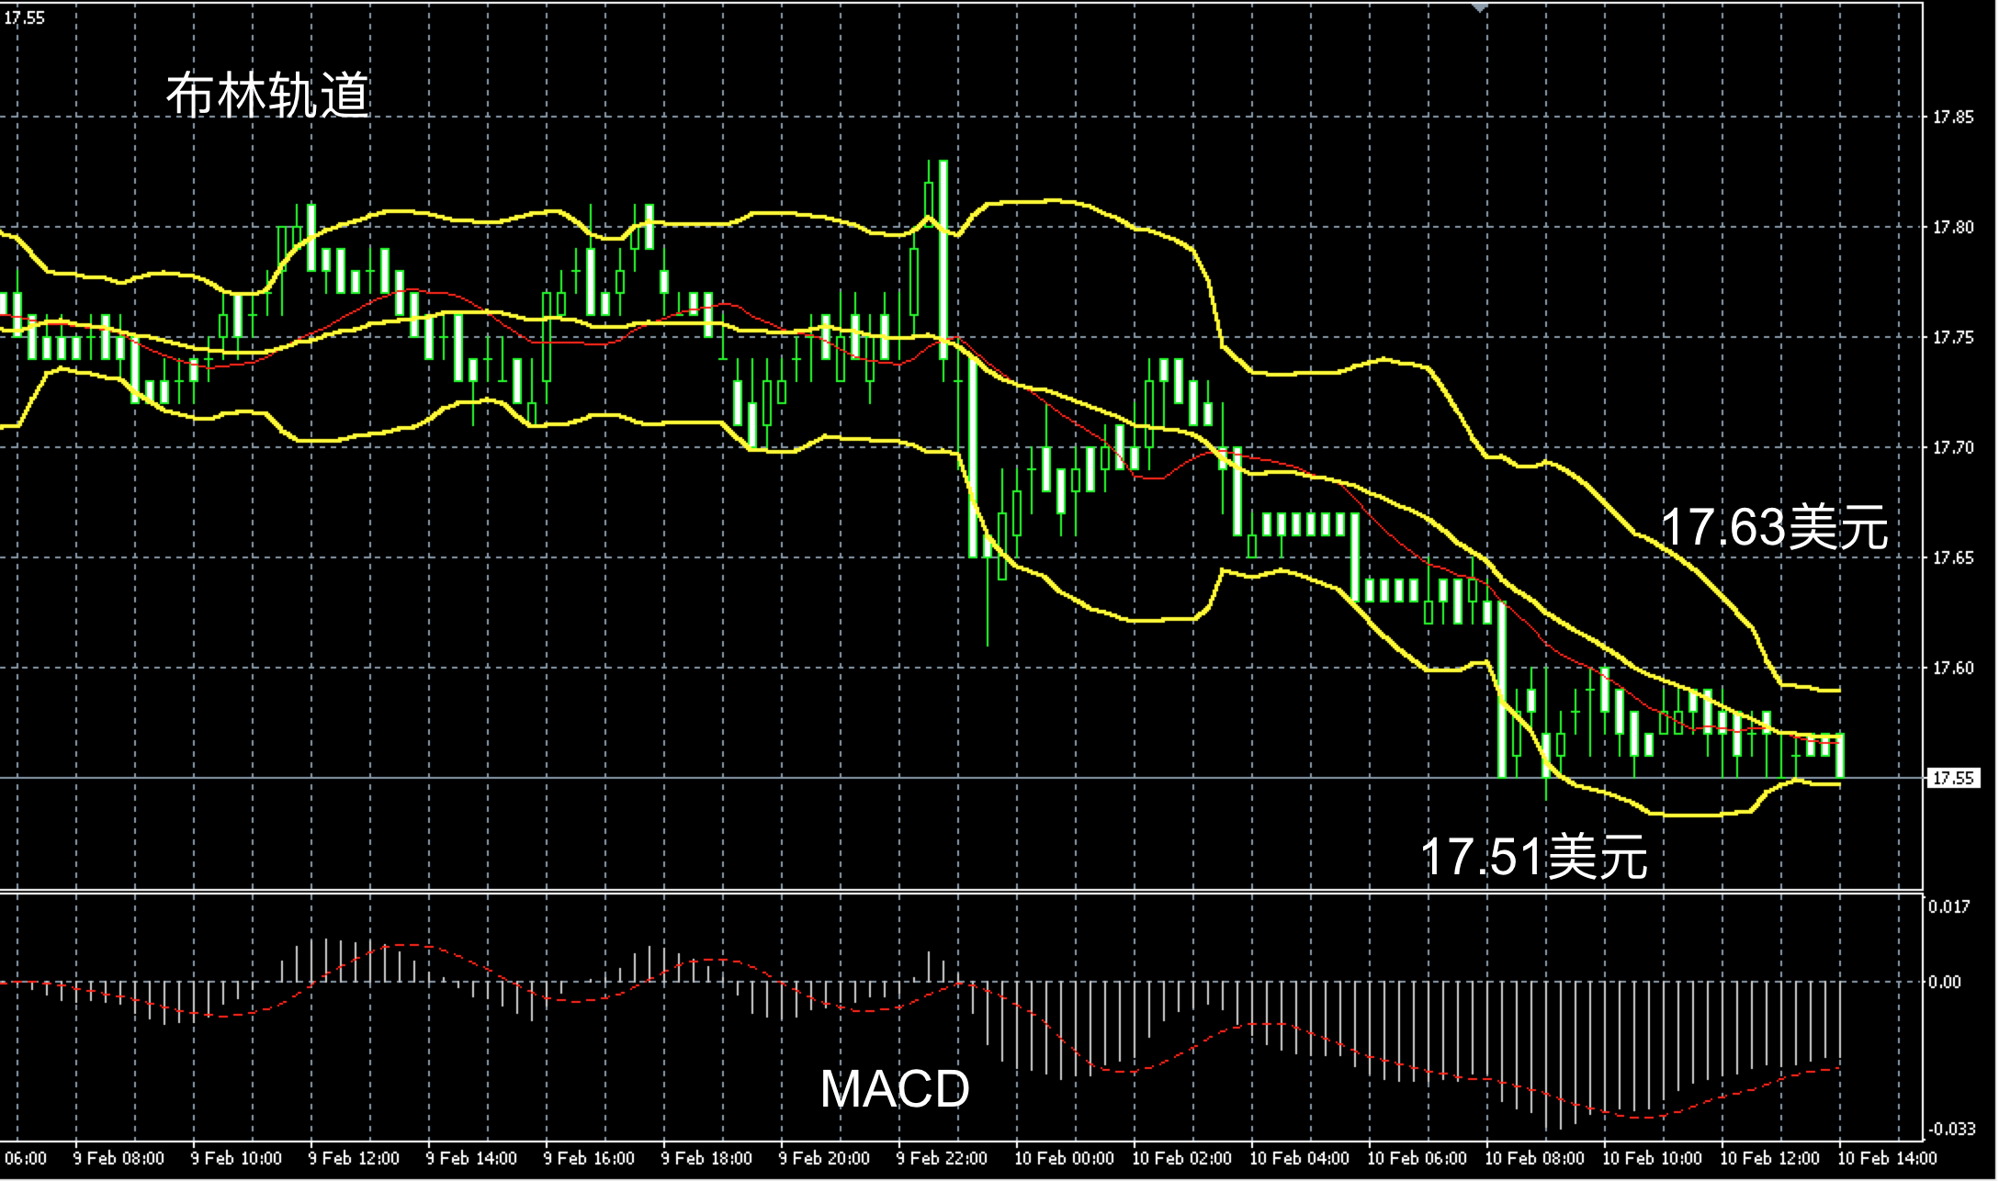
Task: Click the 10 Feb 00:00 time label
Action: (x=1064, y=1159)
